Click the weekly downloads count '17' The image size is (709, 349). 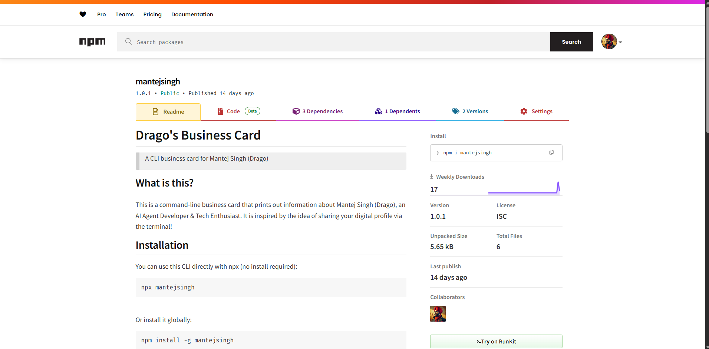[434, 189]
